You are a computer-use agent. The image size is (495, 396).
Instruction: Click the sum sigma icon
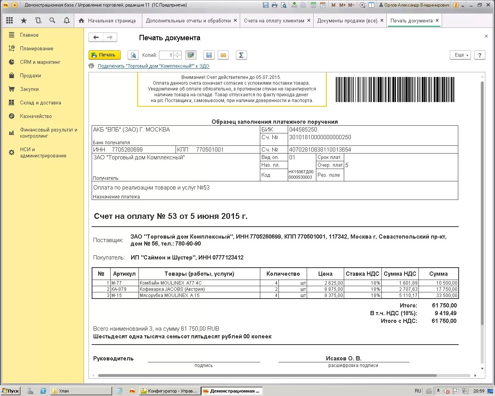(x=241, y=55)
